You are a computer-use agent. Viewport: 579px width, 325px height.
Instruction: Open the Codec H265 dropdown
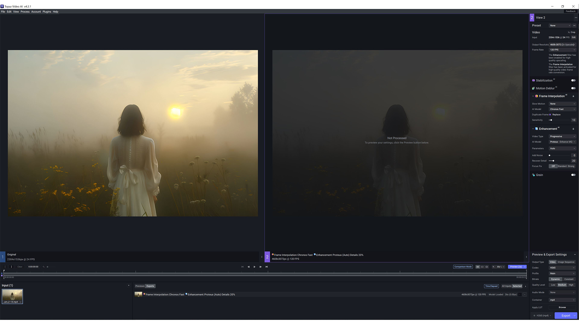(562, 268)
